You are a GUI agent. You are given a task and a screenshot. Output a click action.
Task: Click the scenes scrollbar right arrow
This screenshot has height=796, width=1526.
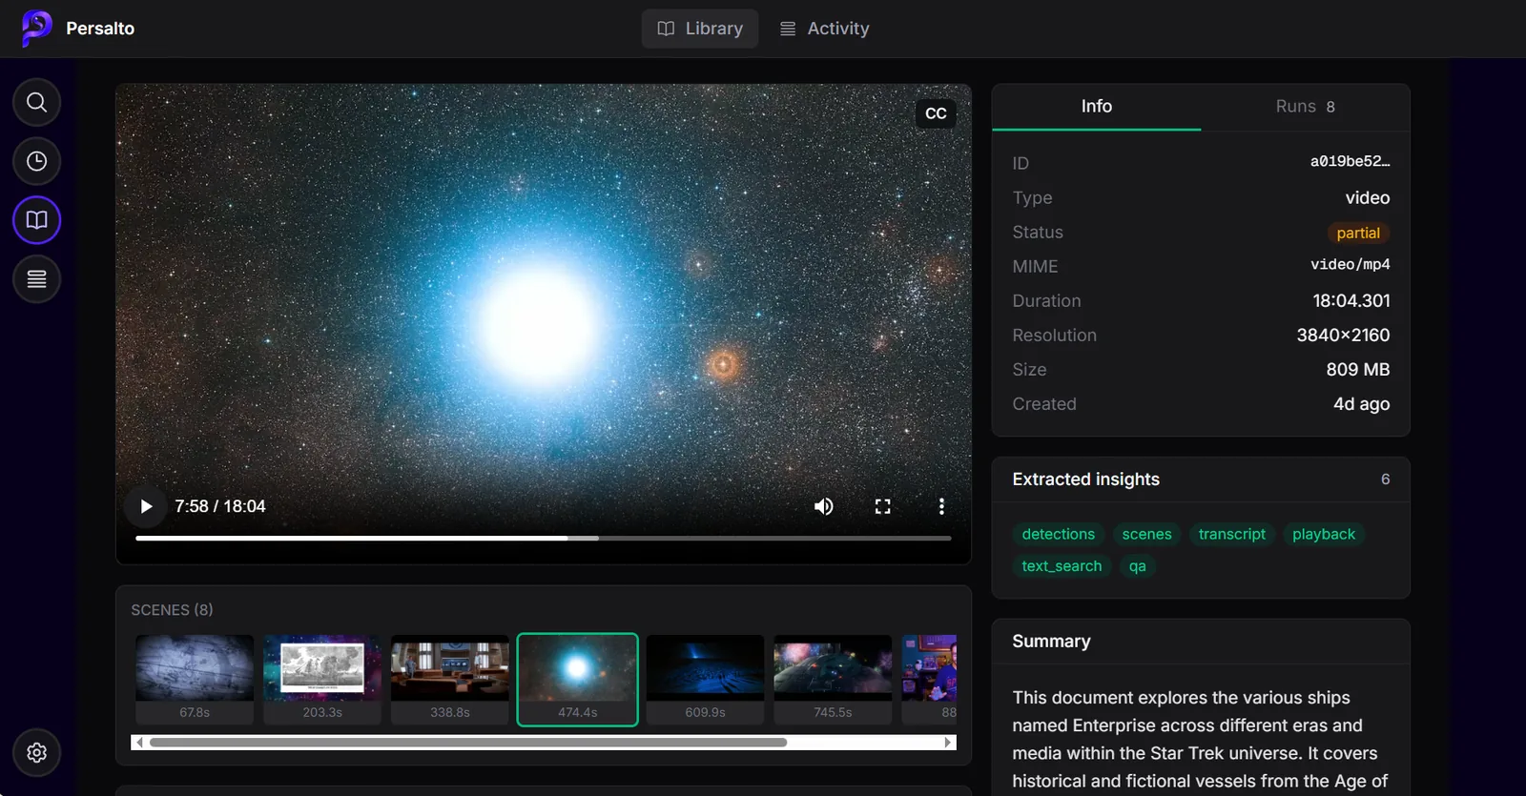click(x=948, y=743)
